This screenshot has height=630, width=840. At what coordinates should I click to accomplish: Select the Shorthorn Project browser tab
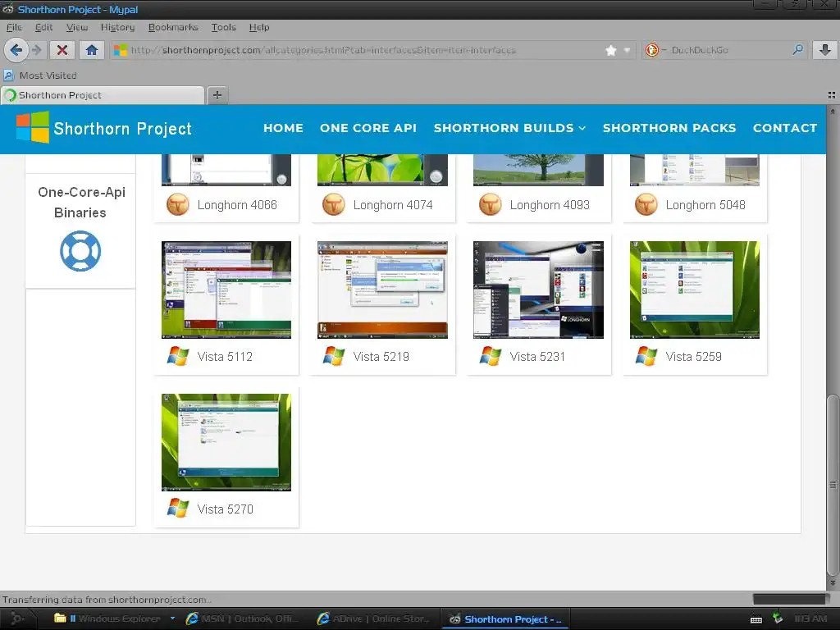point(103,95)
